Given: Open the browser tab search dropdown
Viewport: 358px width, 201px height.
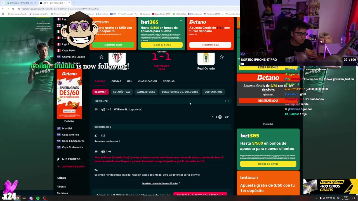Looking at the screenshot, I should [3, 3].
